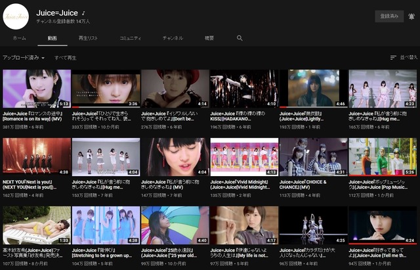Viewport: 420px width, 270px height.
Task: Open the 147万 views 4:04 MV thumbnail
Action: pos(175,157)
